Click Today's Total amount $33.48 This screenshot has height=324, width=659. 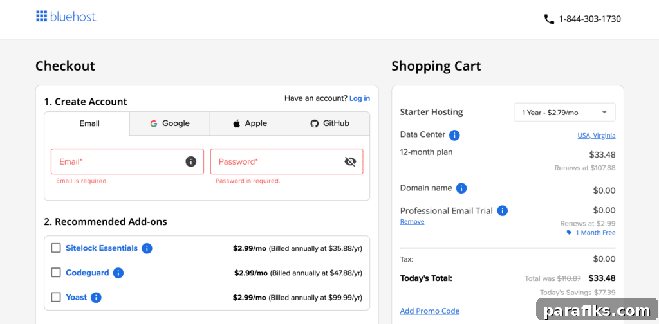click(x=602, y=278)
